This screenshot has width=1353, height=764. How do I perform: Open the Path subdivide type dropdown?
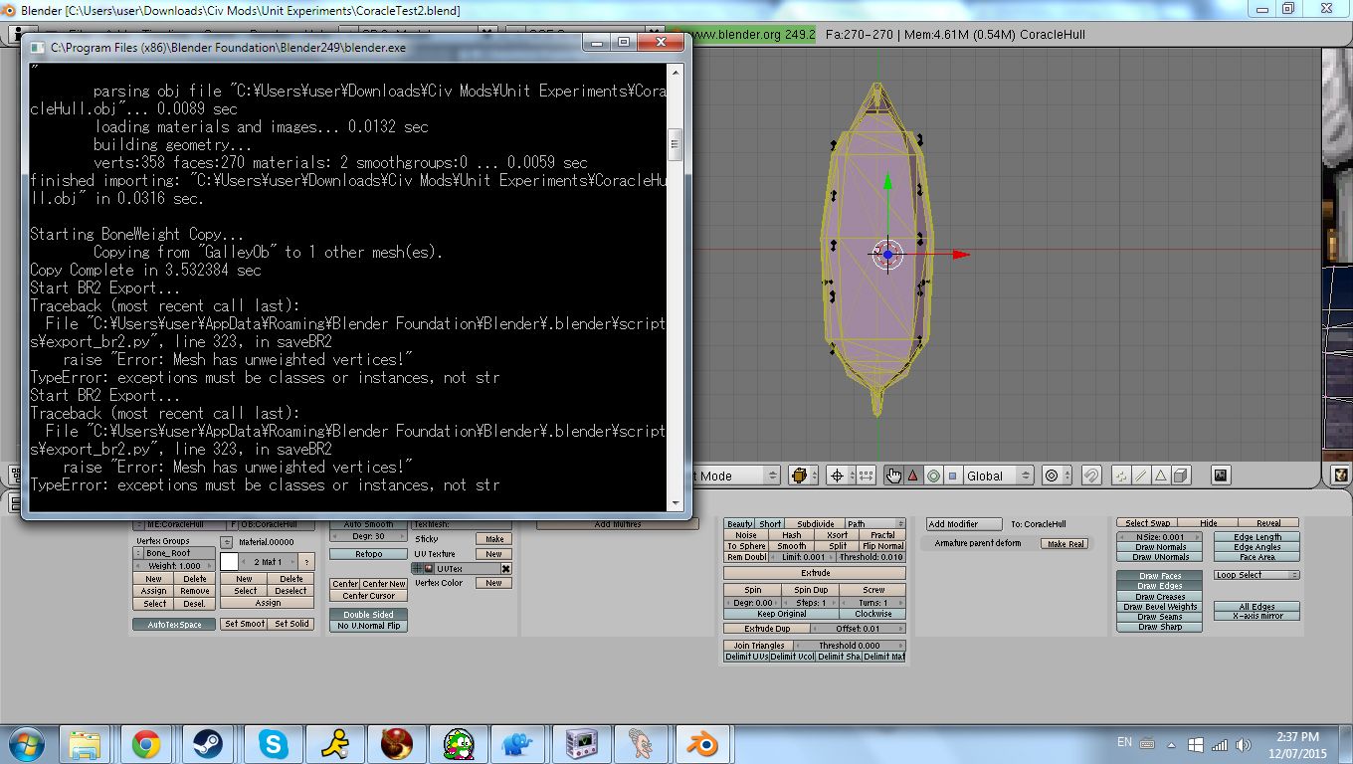tap(875, 523)
